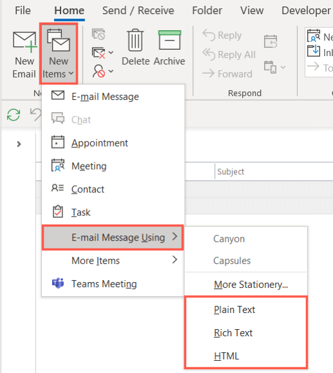
Task: Switch to the Send / Receive tab
Action: (138, 10)
